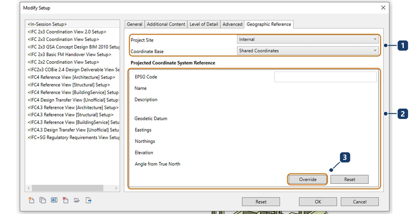The width and height of the screenshot is (413, 214).
Task: Open the Project Site dropdown
Action: click(x=308, y=39)
